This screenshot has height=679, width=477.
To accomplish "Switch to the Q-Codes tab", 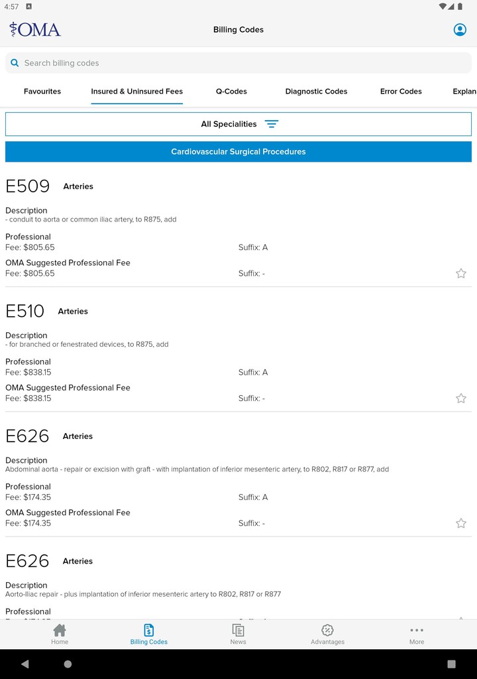I will pyautogui.click(x=231, y=92).
